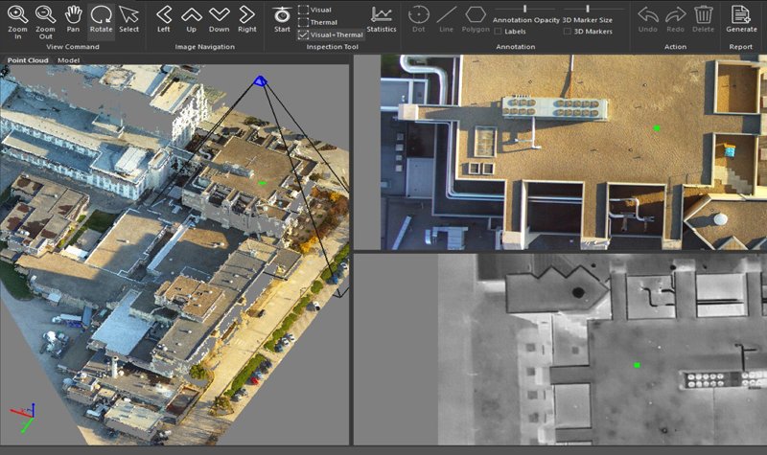This screenshot has height=455, width=767.
Task: Start the inspection tool
Action: click(282, 19)
